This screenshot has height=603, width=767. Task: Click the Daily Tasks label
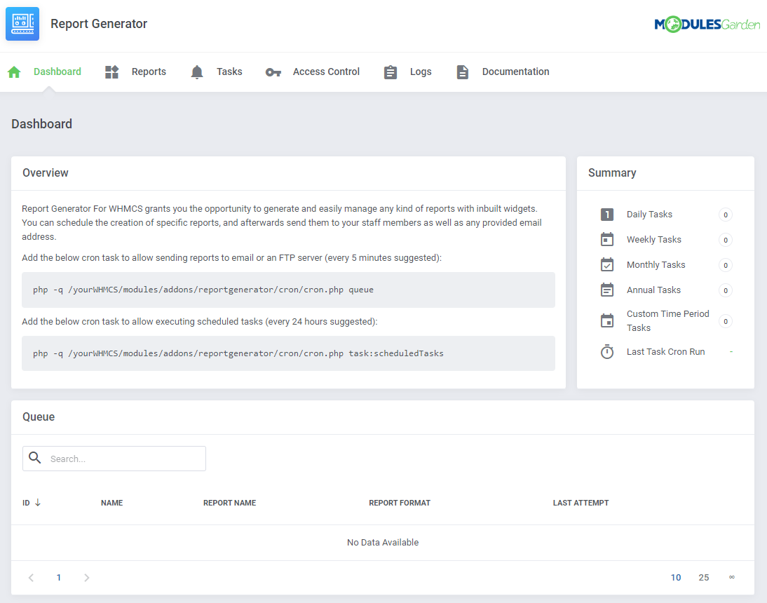pos(649,214)
